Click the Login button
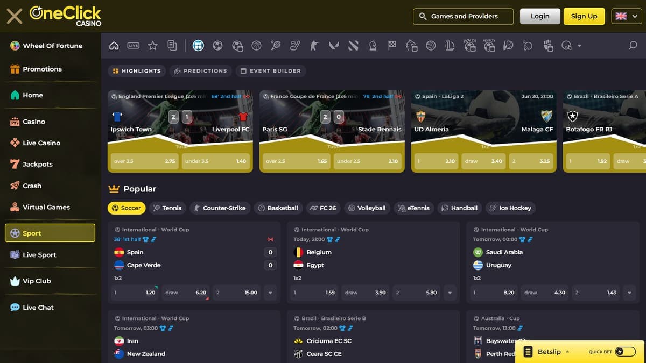 [x=540, y=16]
